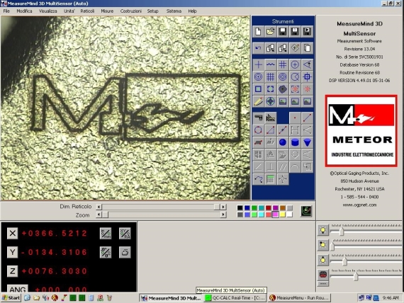The height and width of the screenshot is (303, 404).
Task: Toggle the second lamp light button
Action: click(x=322, y=244)
